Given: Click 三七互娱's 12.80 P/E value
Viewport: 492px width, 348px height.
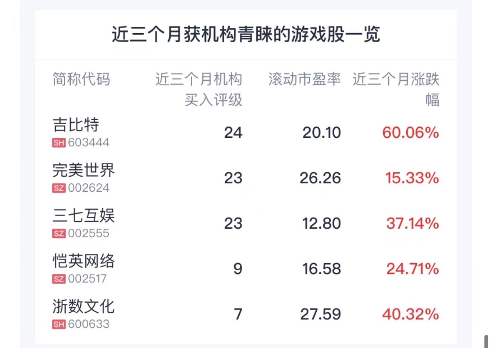Looking at the screenshot, I should click(321, 224).
